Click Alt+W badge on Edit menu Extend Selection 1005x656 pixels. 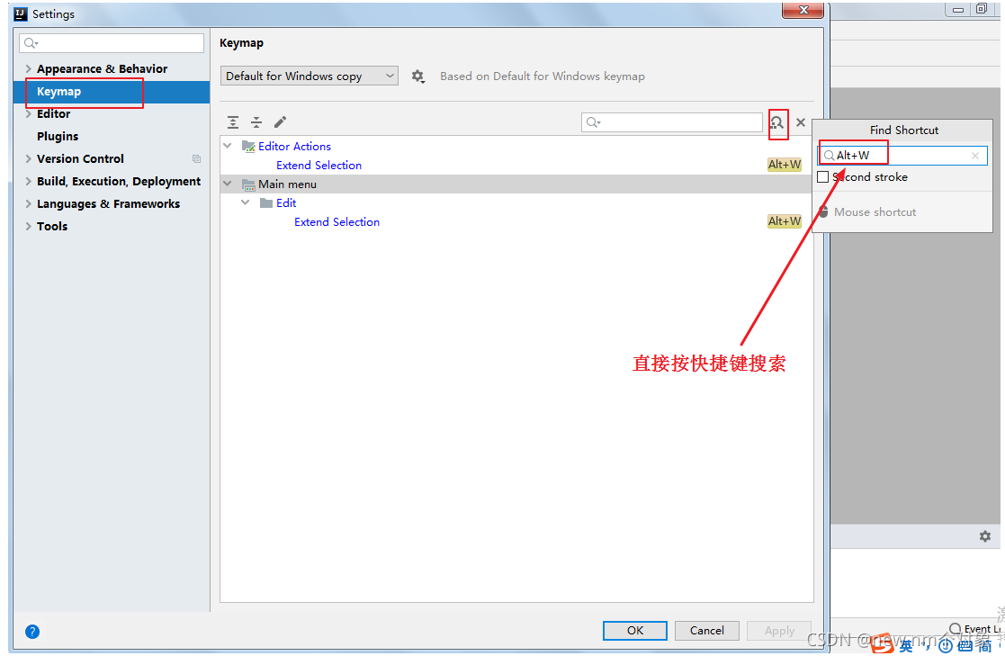tap(785, 221)
